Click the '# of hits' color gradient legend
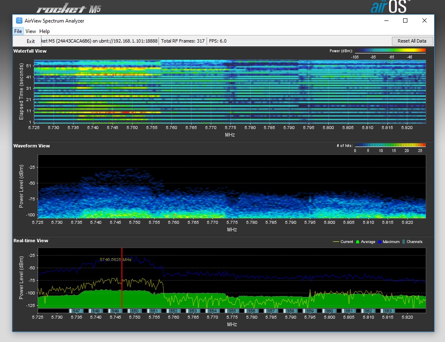The width and height of the screenshot is (445, 342). pyautogui.click(x=390, y=145)
